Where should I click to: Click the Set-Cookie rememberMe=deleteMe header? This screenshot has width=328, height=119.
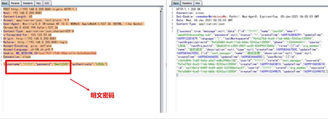248,17
